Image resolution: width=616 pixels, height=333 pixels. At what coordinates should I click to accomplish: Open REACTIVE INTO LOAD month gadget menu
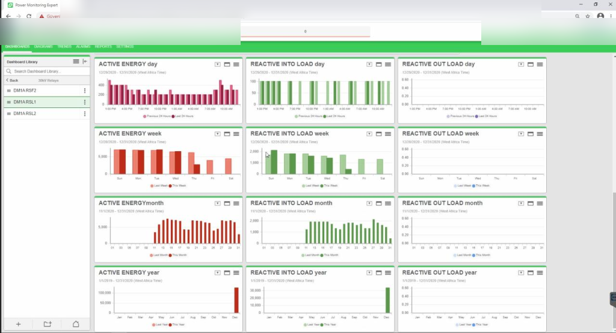point(388,203)
